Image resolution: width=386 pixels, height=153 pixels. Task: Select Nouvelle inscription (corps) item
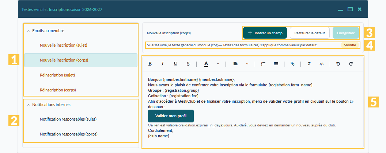click(81, 60)
